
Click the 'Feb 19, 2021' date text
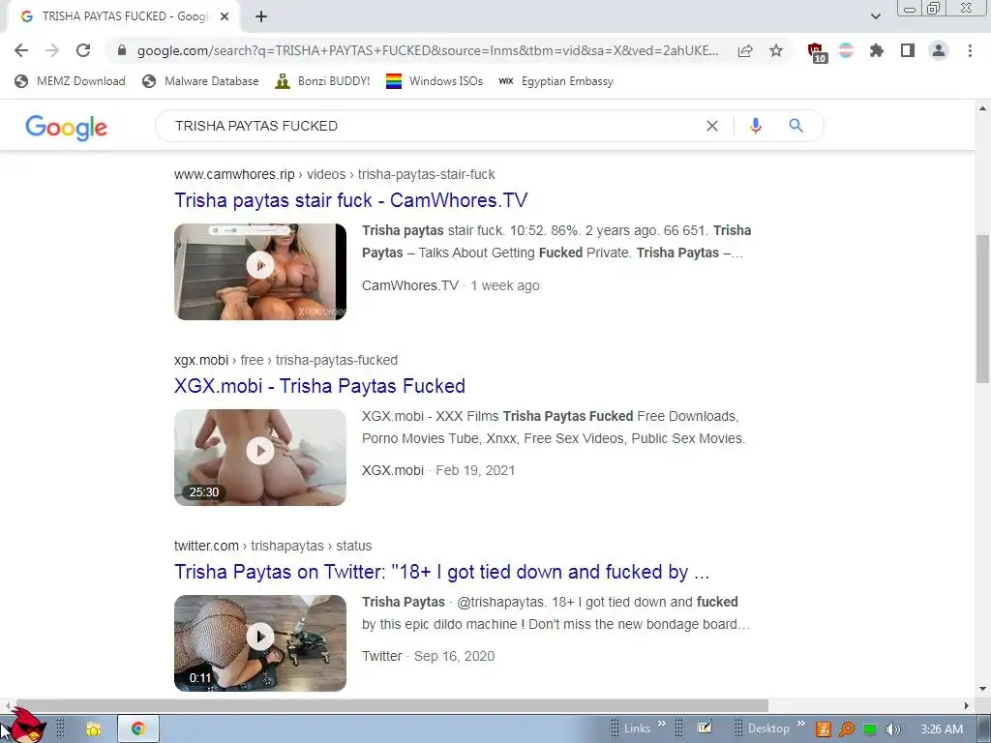(475, 471)
